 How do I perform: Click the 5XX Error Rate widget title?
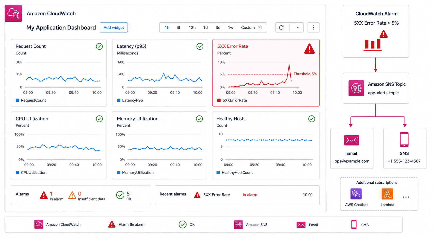tap(233, 46)
